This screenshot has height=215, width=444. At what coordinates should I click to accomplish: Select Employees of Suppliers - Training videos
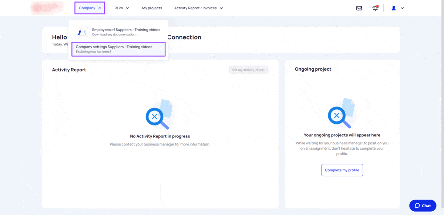[x=118, y=32]
